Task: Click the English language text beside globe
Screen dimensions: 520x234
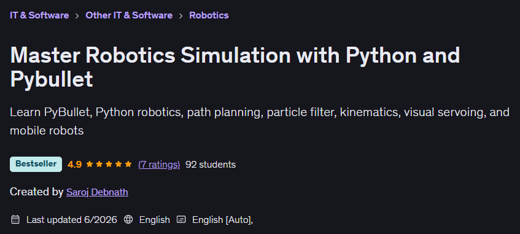Action: click(x=155, y=220)
